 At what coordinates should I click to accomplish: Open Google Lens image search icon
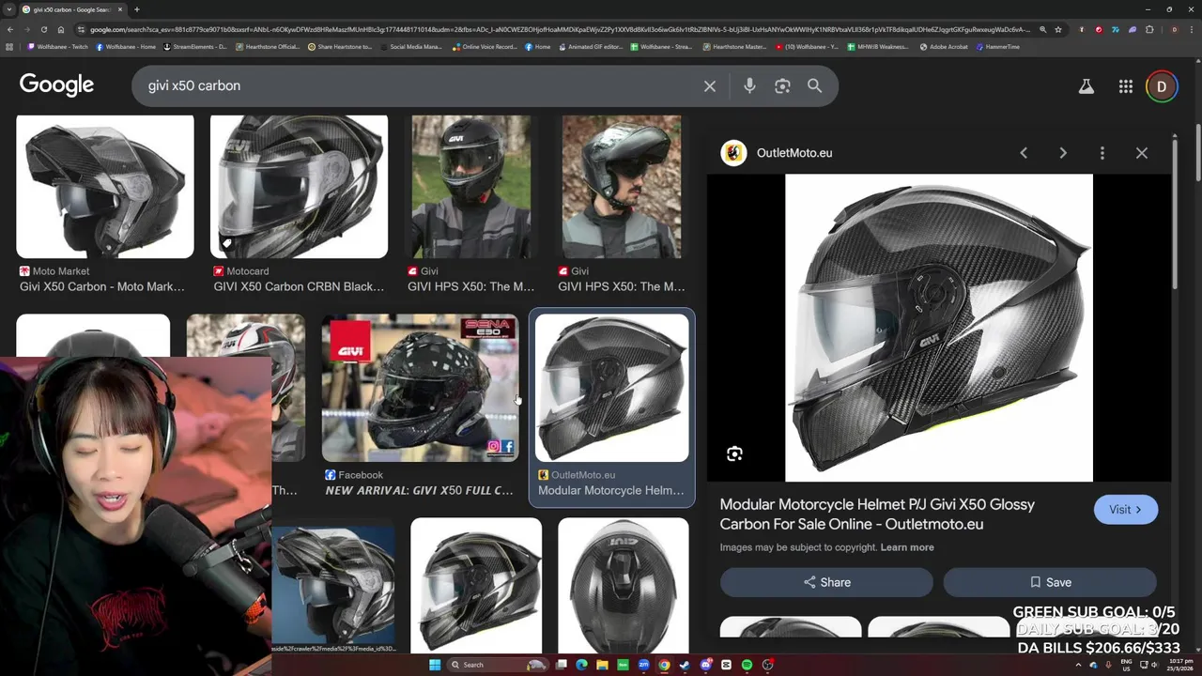tap(782, 85)
